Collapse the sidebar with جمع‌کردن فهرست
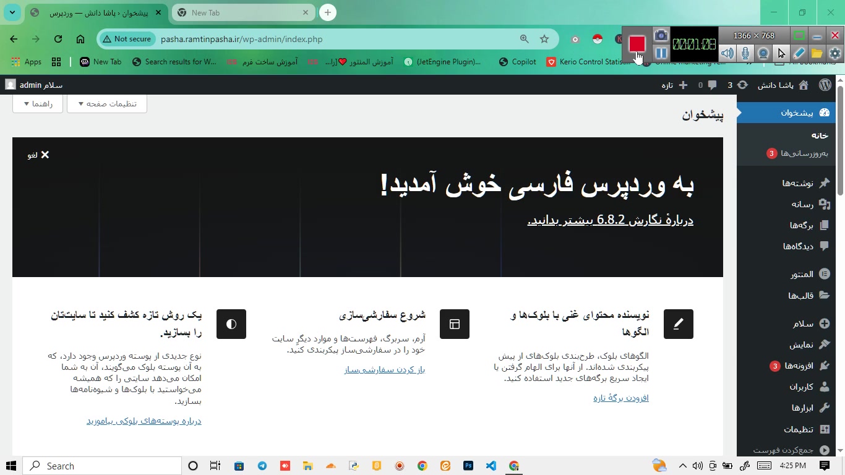Screen dimensions: 845x475 coord(791,450)
